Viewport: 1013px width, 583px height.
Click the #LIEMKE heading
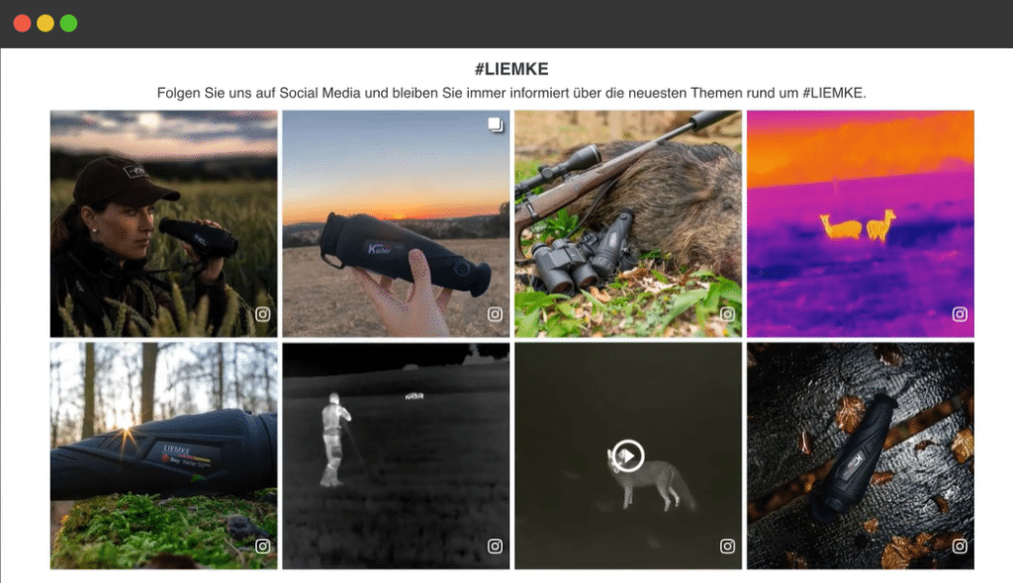coord(511,69)
